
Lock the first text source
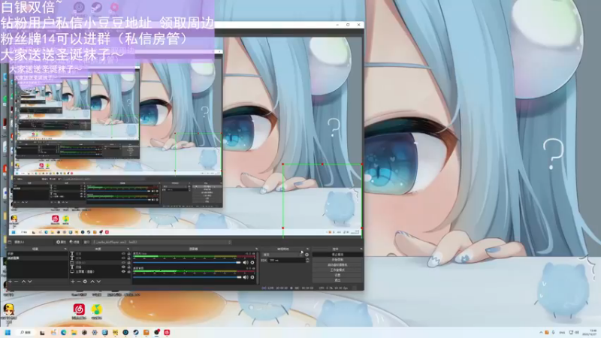click(x=128, y=254)
